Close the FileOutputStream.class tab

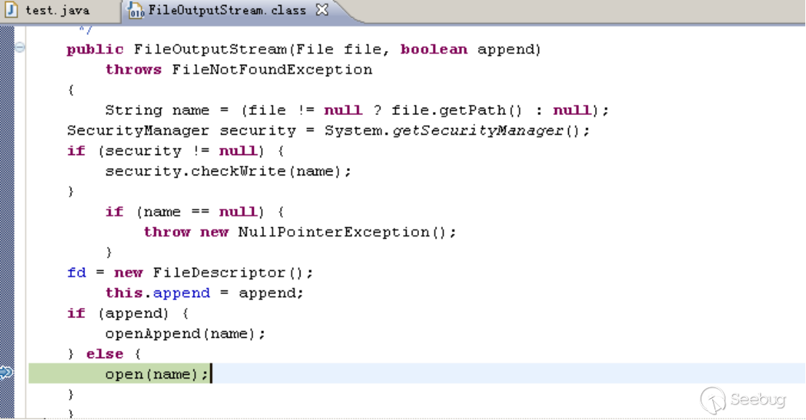[x=322, y=9]
